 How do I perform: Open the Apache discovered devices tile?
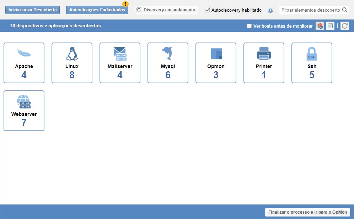coord(24,63)
